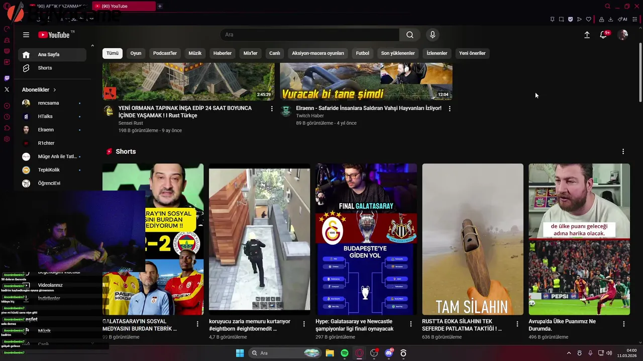Open the YouTube hamburger guide menu
The height and width of the screenshot is (361, 643).
26,35
